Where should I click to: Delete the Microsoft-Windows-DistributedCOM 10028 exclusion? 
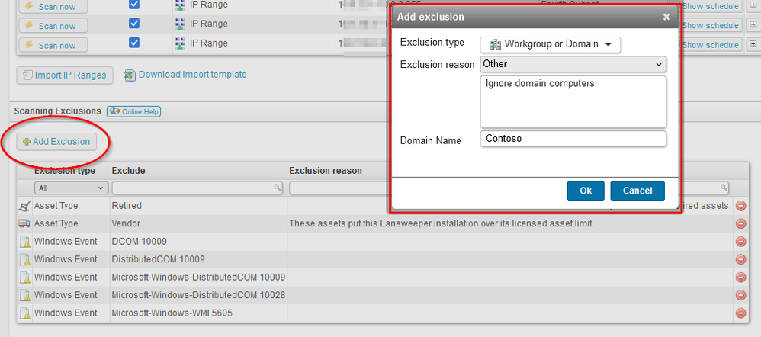[x=740, y=295]
